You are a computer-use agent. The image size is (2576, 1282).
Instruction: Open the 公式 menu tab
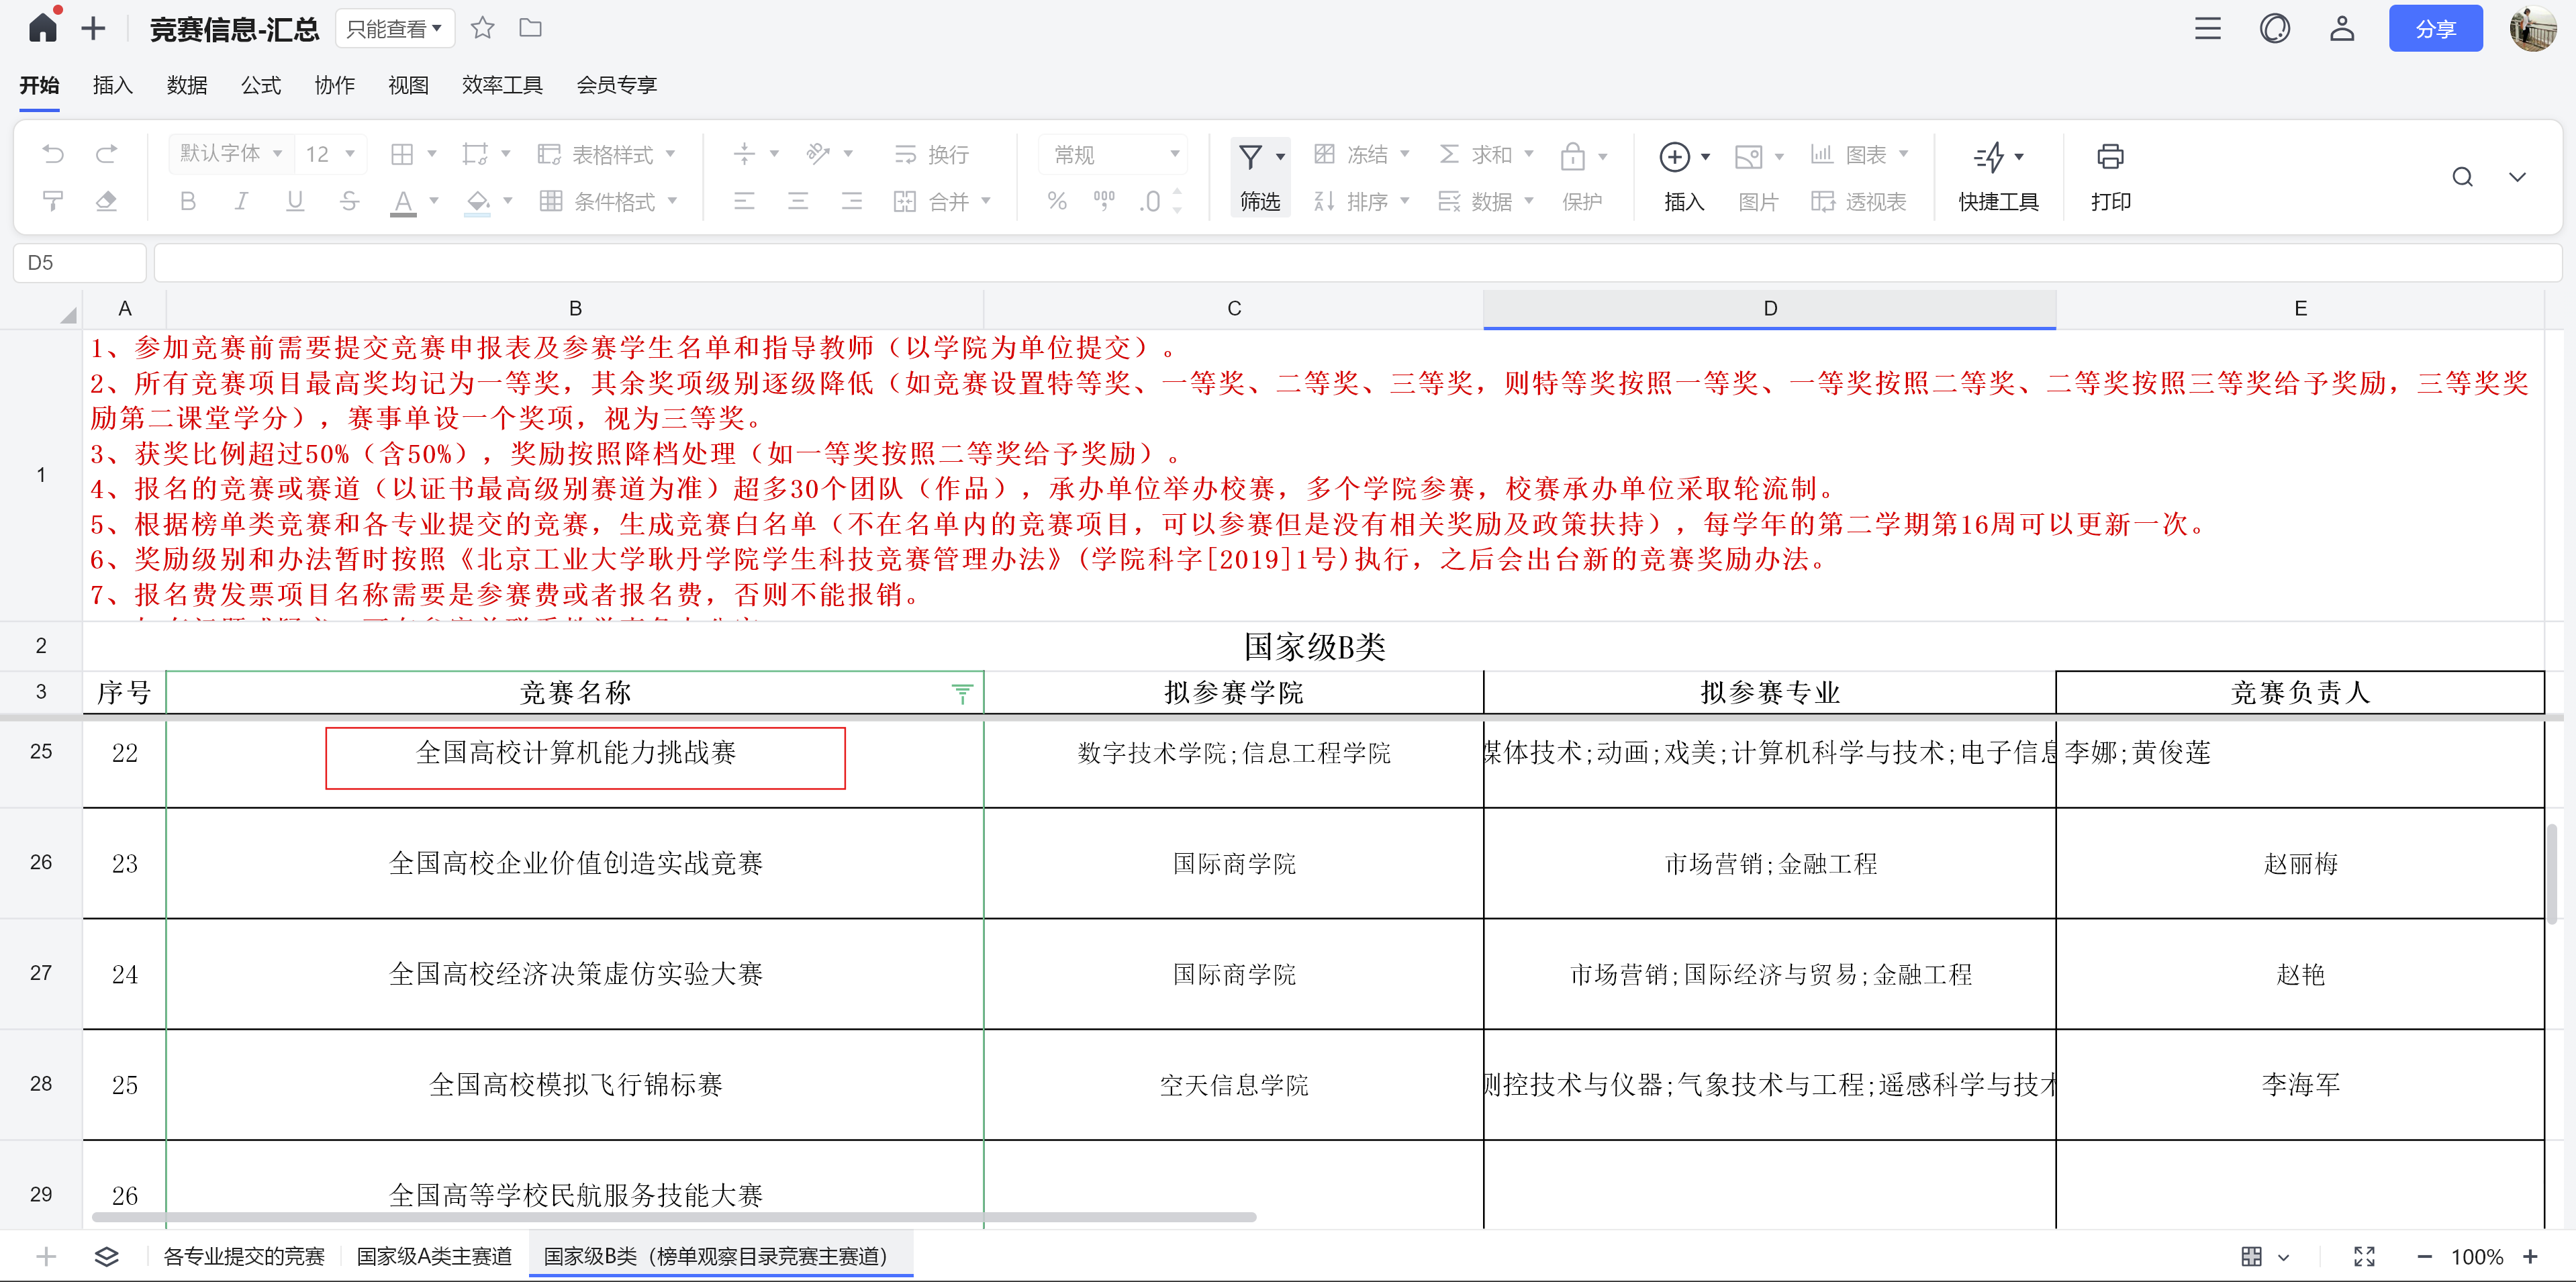click(261, 85)
